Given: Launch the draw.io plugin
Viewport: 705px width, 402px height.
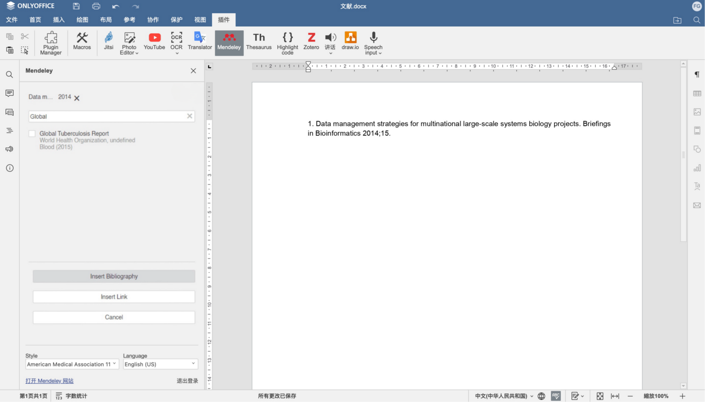Looking at the screenshot, I should pos(350,42).
